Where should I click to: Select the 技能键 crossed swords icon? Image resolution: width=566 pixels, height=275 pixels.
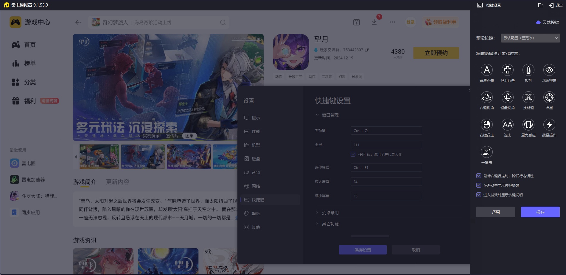click(528, 97)
